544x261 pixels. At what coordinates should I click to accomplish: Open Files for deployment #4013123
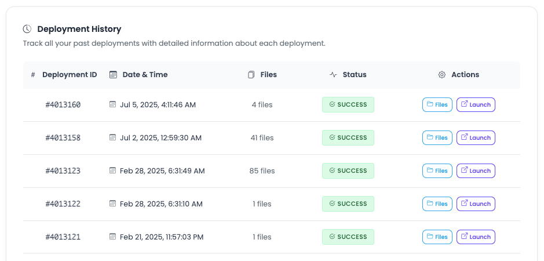[437, 171]
